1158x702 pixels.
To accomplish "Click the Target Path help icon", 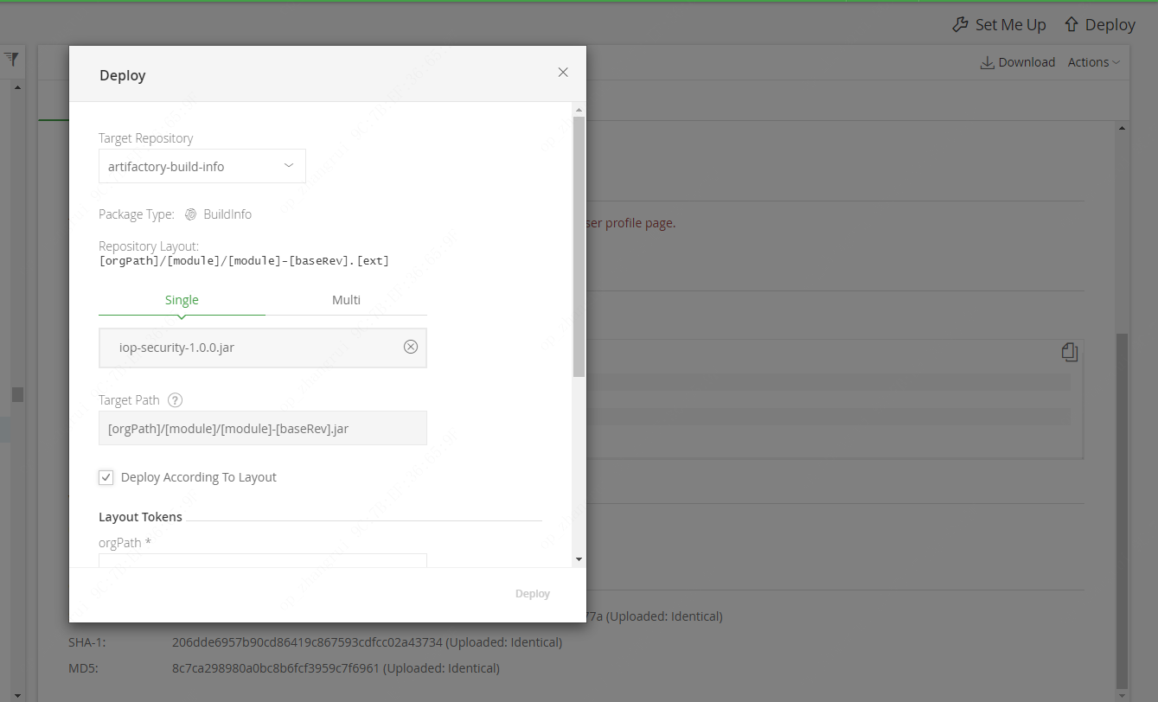I will click(x=176, y=400).
